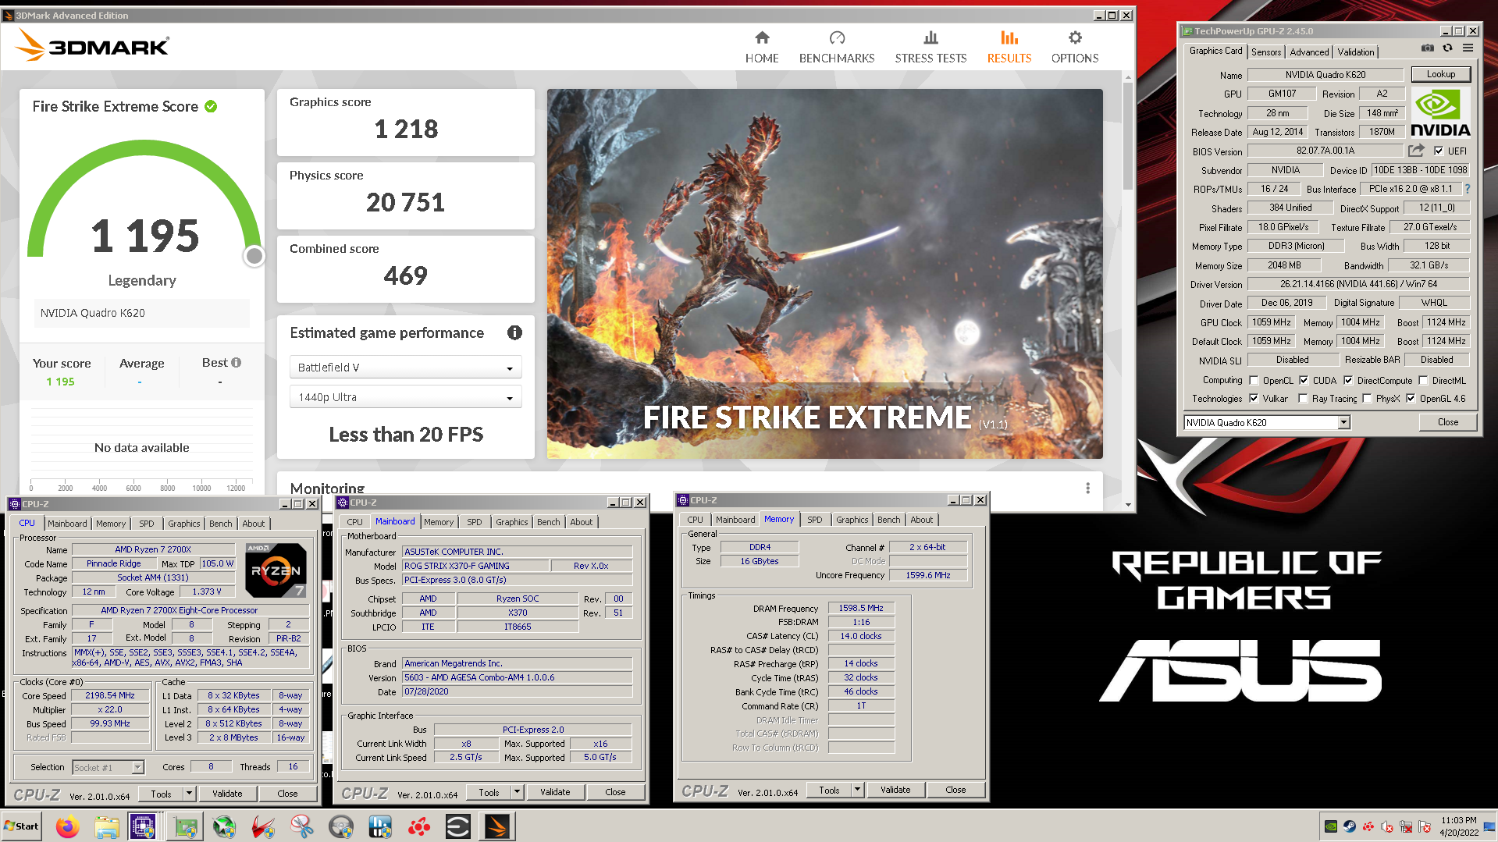Click the Show Desktop button at taskbar end
The image size is (1498, 842).
[1491, 826]
